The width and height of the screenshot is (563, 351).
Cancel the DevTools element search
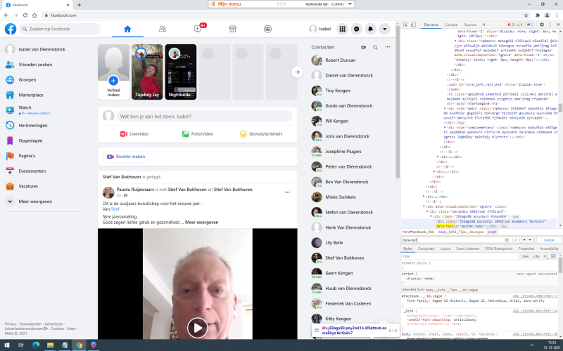(x=545, y=240)
